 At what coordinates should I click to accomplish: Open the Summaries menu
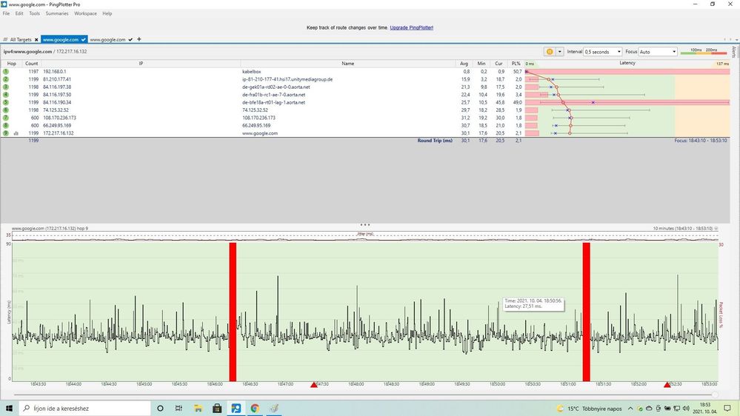(x=57, y=13)
